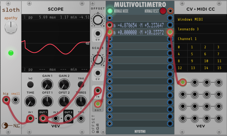
Task: Click the Scope IN 1 jack
Action: click(30, 118)
